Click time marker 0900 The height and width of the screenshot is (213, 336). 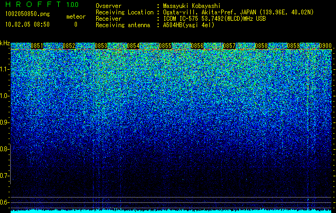325,46
